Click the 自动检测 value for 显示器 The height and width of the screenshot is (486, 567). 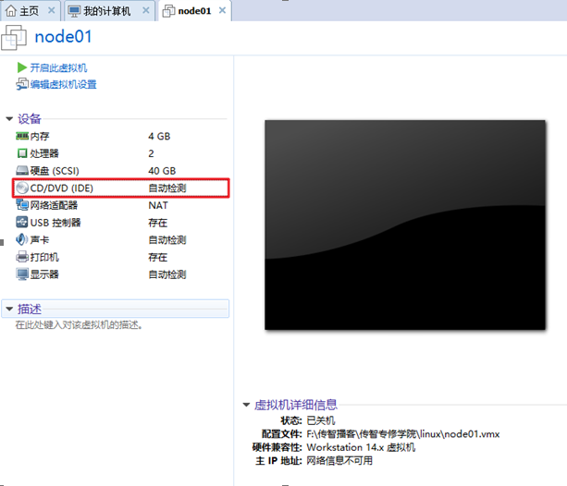(167, 274)
